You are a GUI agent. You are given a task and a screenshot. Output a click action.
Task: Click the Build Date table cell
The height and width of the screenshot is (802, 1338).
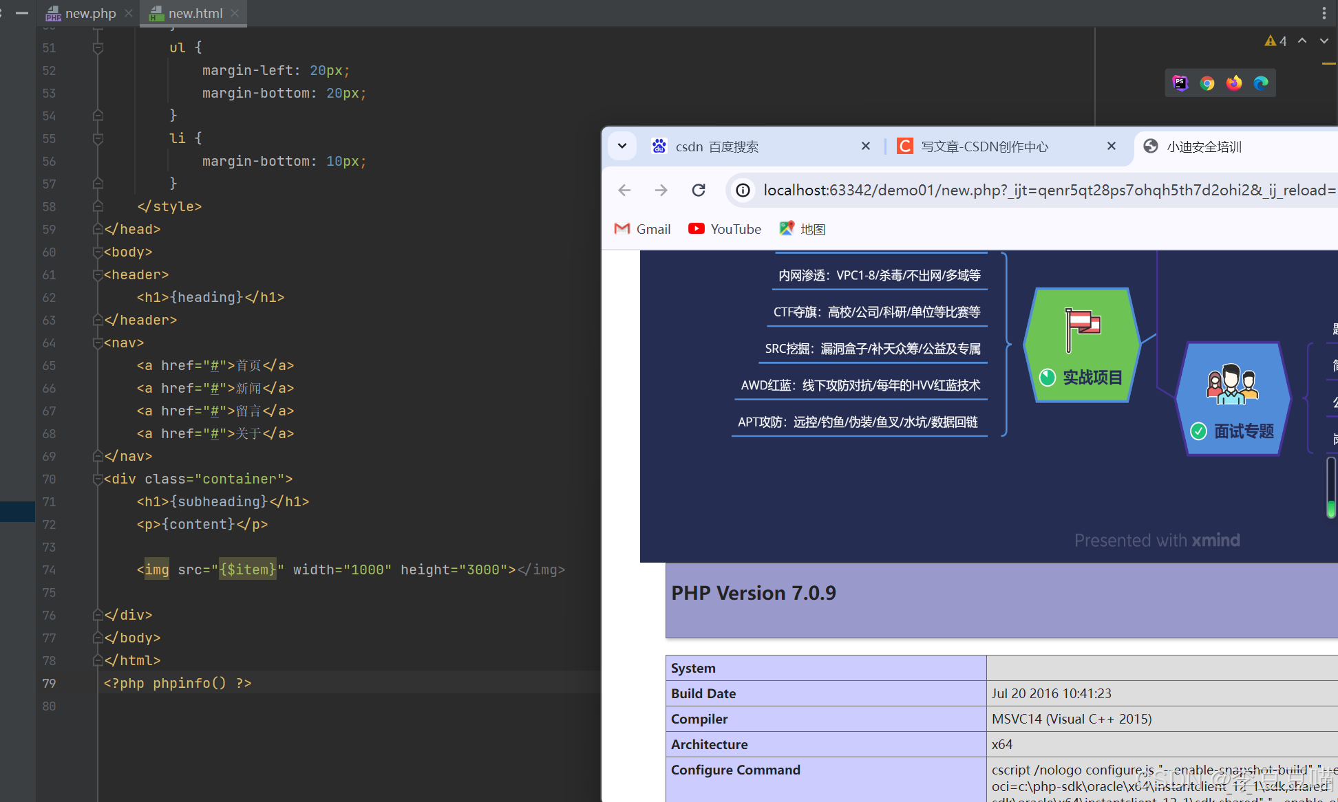tap(826, 693)
